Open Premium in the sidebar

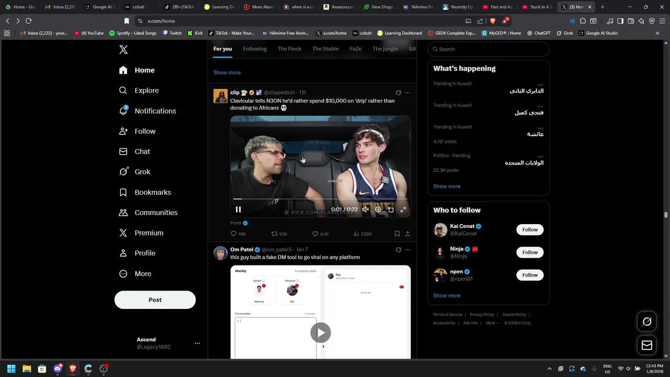[x=141, y=233]
